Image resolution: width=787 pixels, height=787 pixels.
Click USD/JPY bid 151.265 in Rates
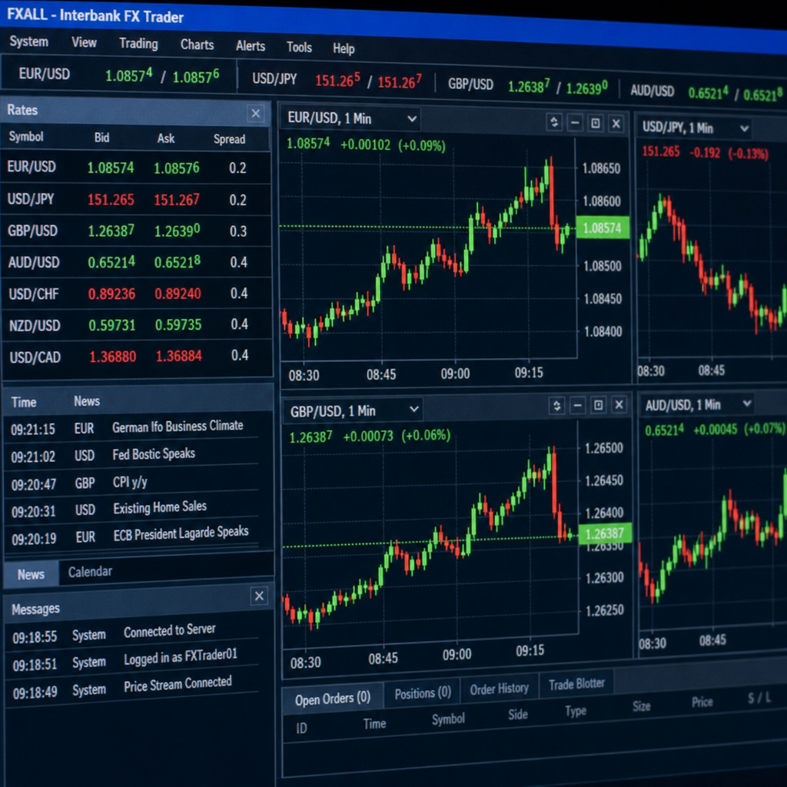(x=111, y=200)
